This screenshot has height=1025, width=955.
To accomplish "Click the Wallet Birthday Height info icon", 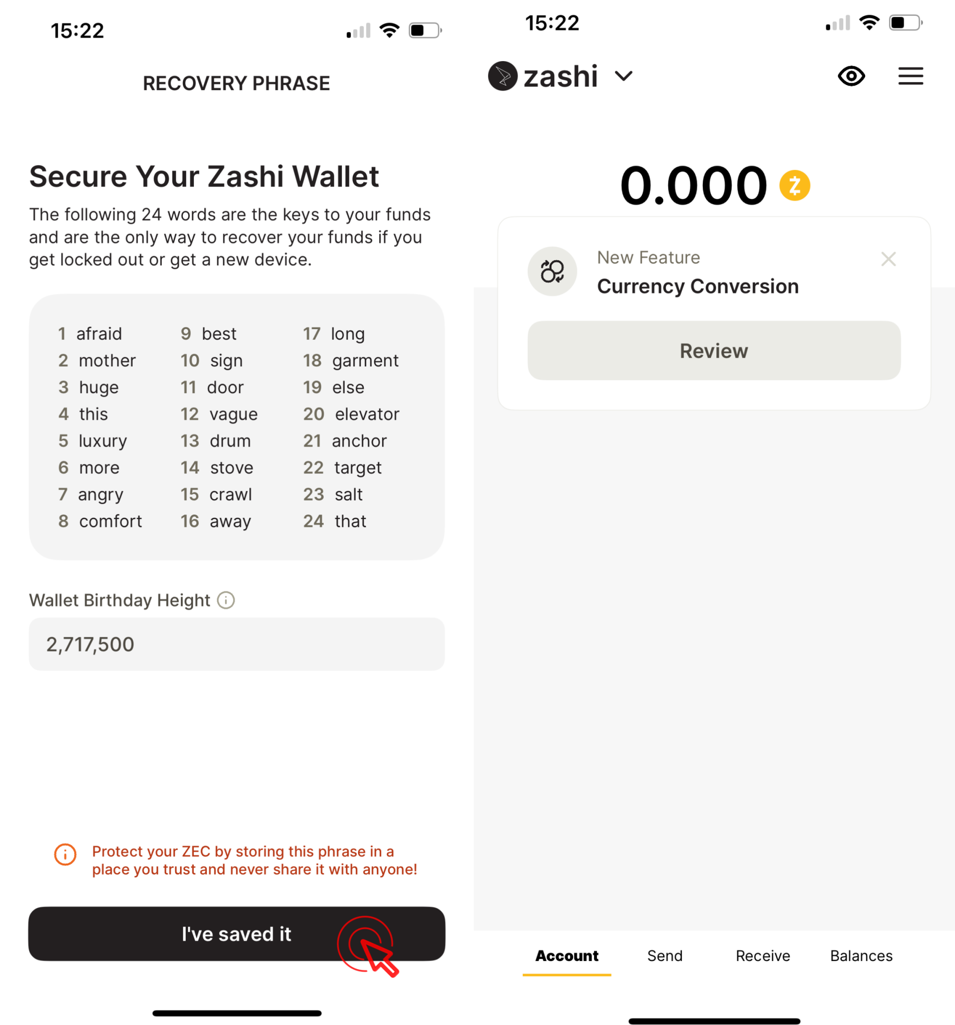I will 226,600.
